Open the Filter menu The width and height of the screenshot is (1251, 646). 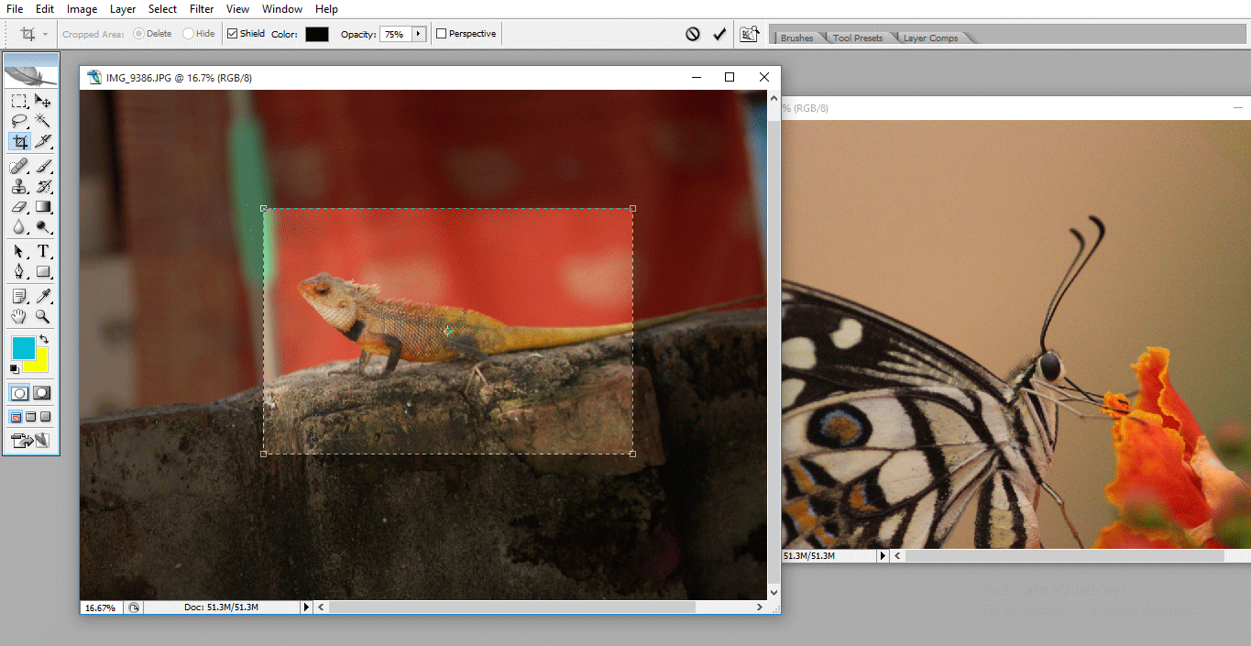(x=202, y=8)
